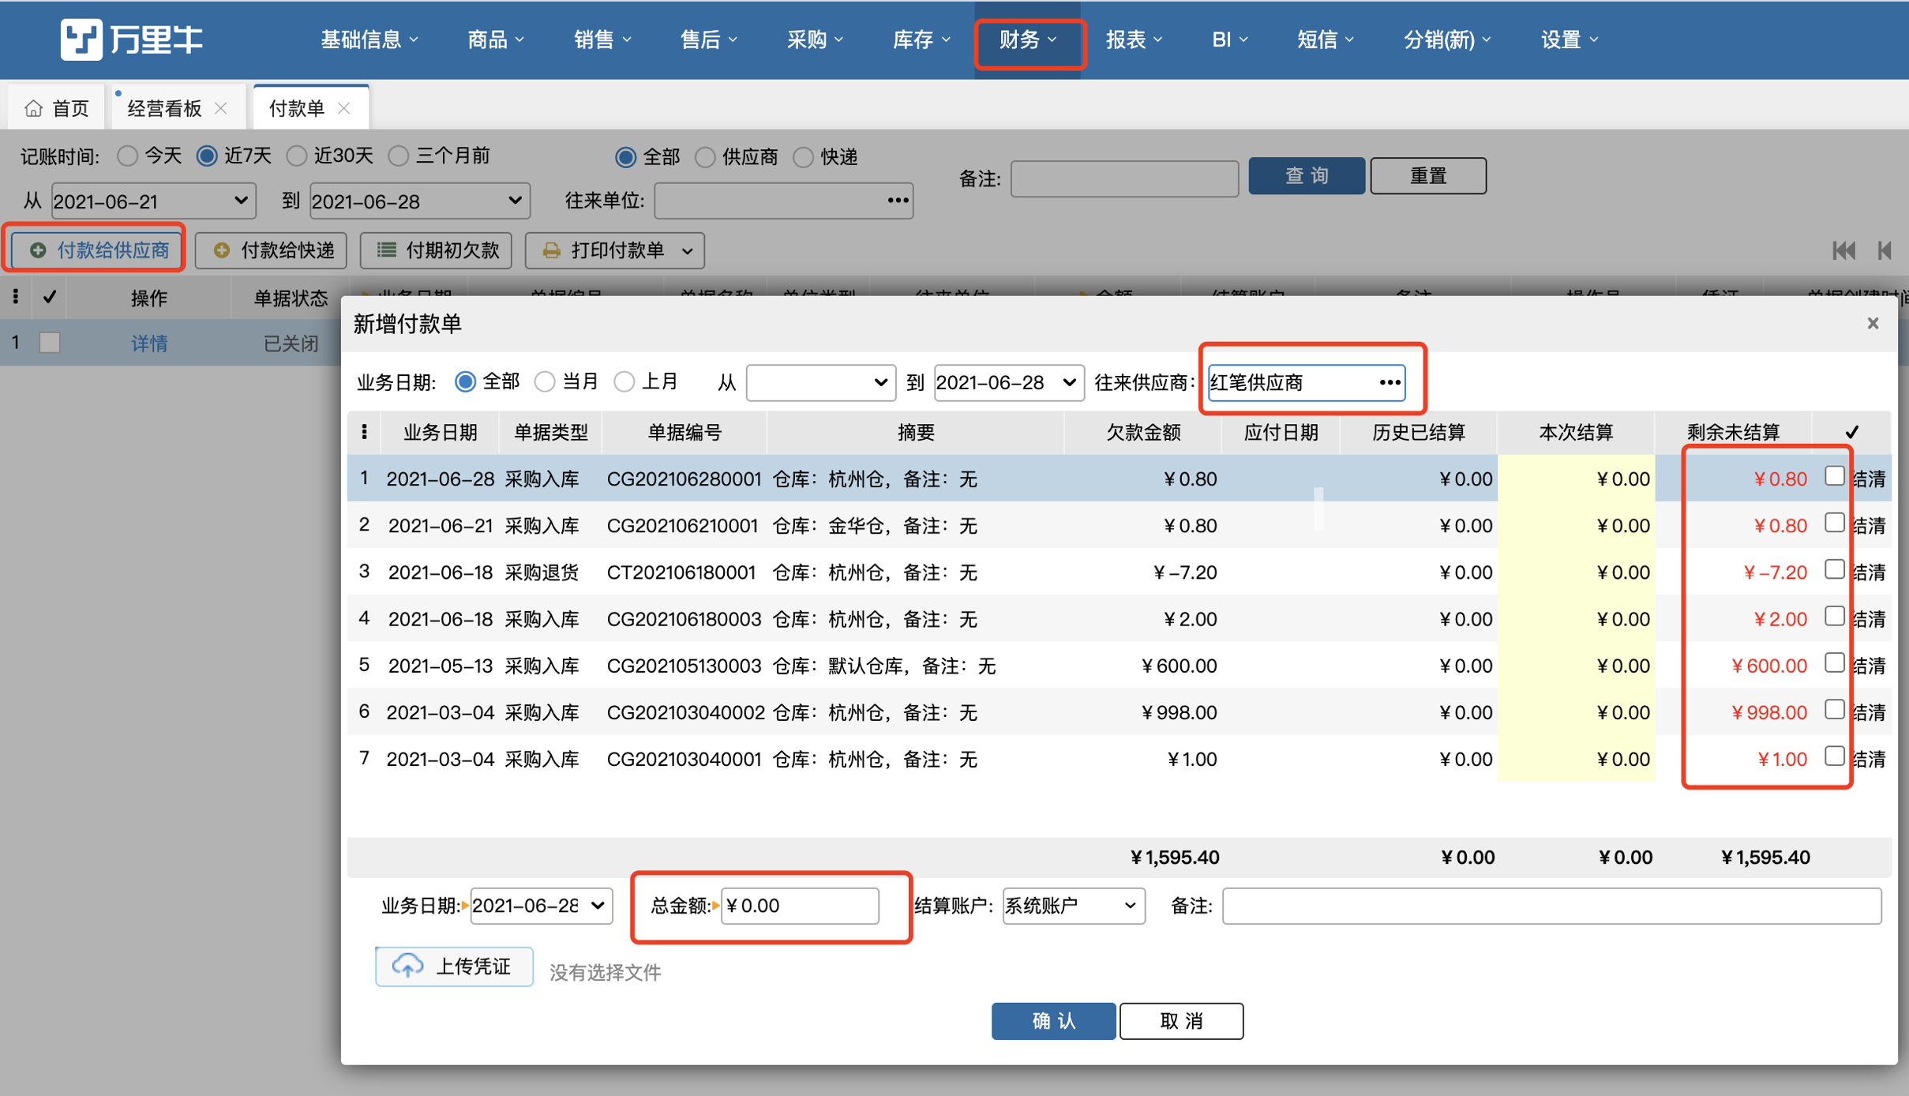The width and height of the screenshot is (1909, 1096).
Task: Open column options in background list header
Action: point(16,297)
